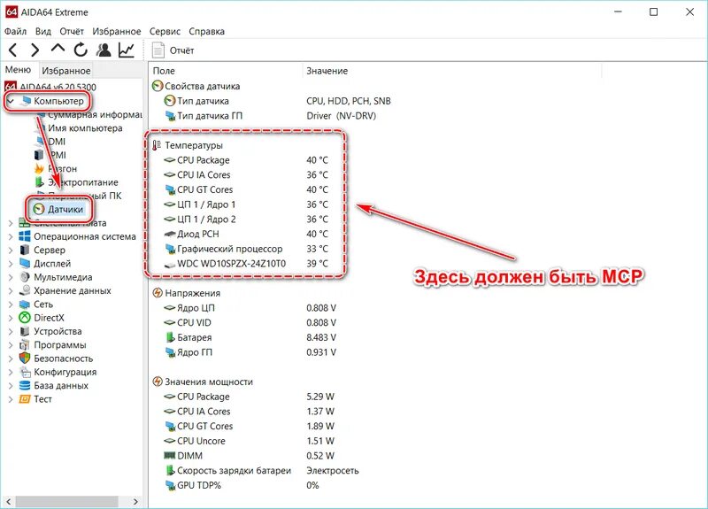Click the horizontal scrollbar thumb

[x=67, y=501]
